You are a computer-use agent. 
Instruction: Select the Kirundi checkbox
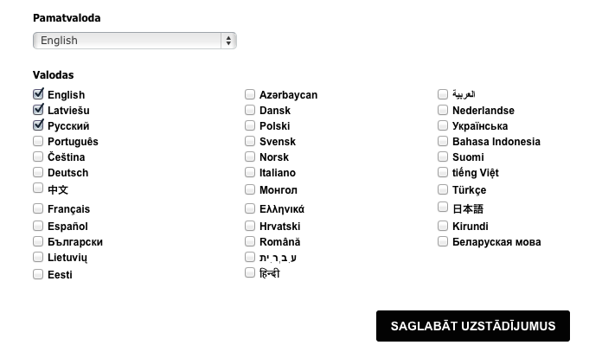point(443,226)
